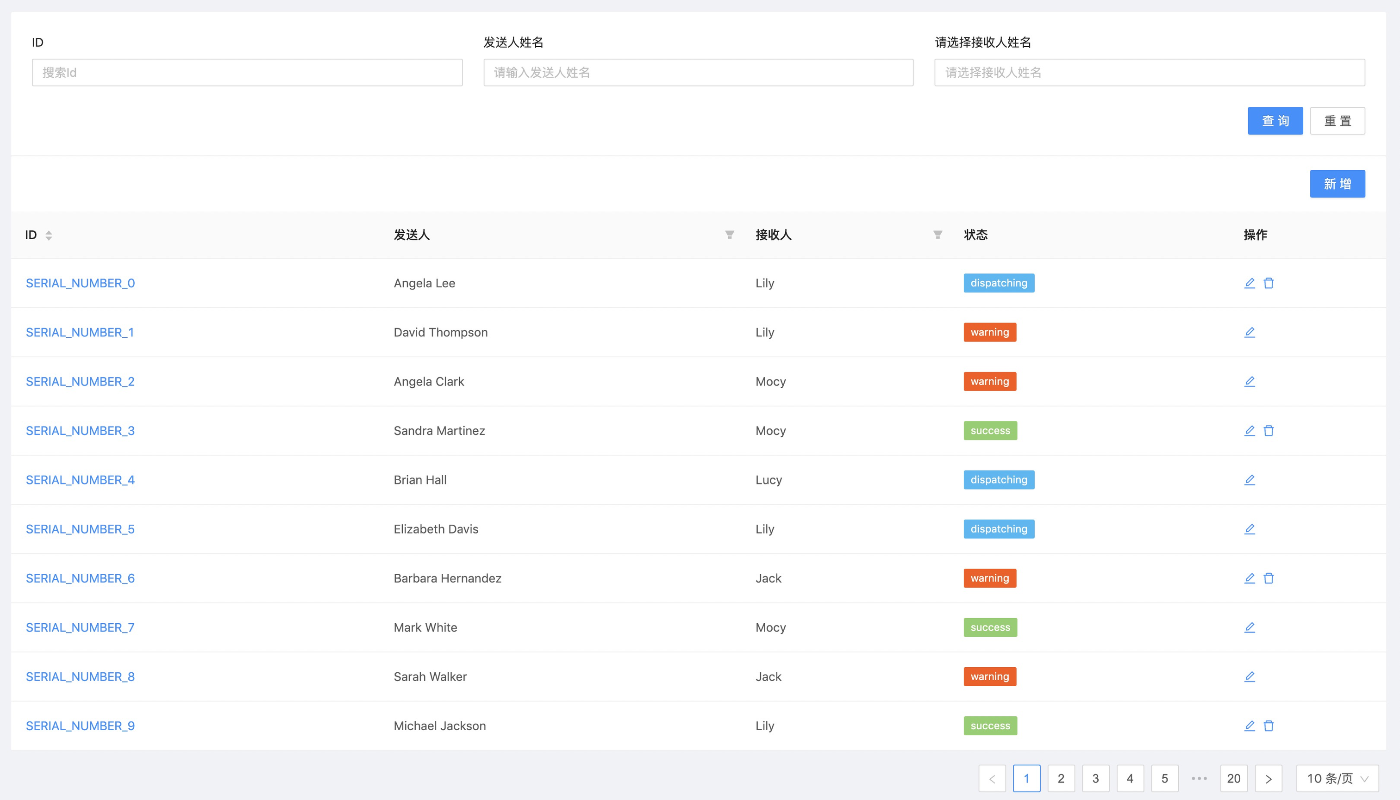Image resolution: width=1400 pixels, height=800 pixels.
Task: Open the 发送人 column filter
Action: coord(730,235)
